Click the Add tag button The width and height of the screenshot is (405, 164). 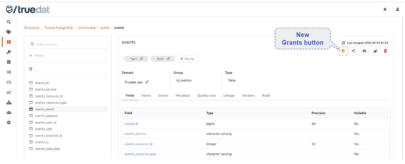[187, 59]
